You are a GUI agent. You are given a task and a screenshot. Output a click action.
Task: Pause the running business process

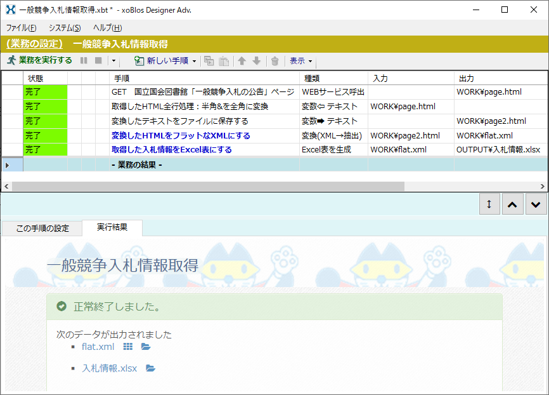coord(84,61)
